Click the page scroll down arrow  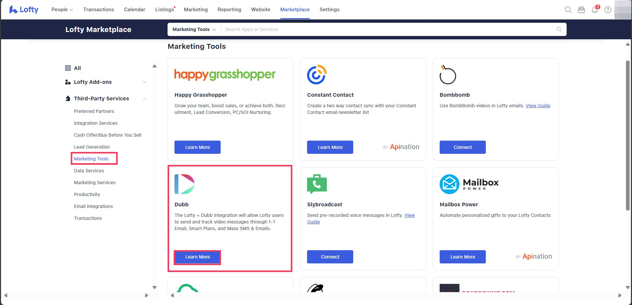[x=628, y=288]
